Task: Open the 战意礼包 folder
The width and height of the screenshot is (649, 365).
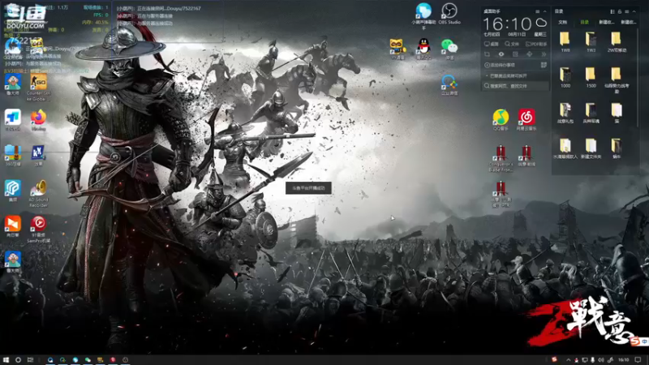Action: tap(565, 110)
